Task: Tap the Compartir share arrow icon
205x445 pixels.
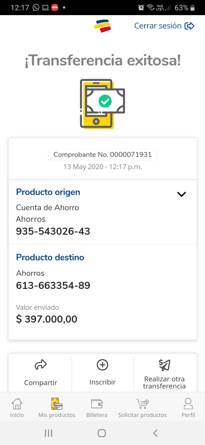Action: (x=40, y=365)
